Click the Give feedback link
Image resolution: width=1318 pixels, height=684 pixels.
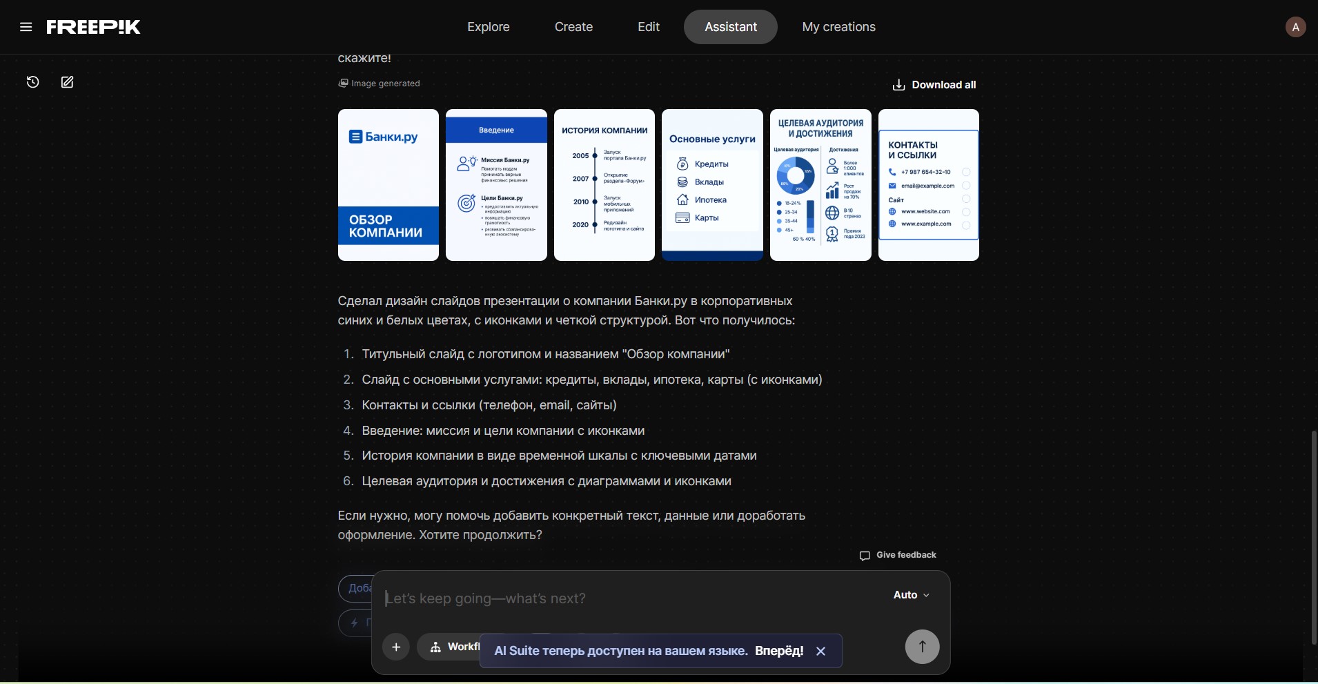pyautogui.click(x=898, y=555)
